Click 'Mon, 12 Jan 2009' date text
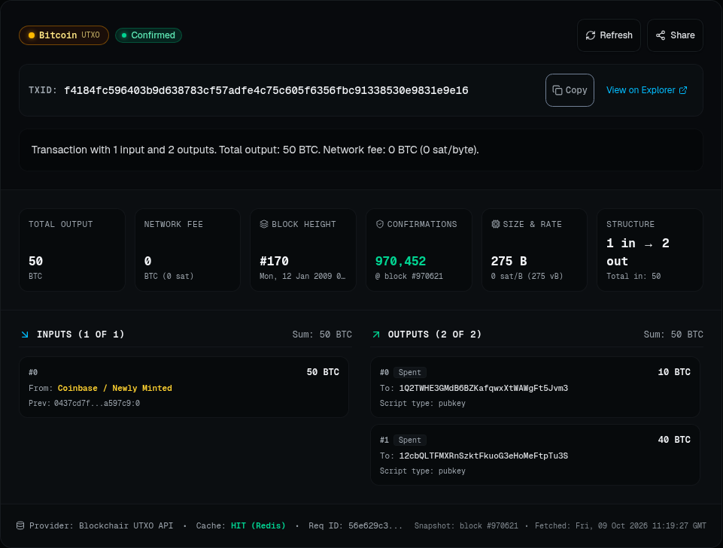The height and width of the screenshot is (548, 723). pyautogui.click(x=302, y=276)
